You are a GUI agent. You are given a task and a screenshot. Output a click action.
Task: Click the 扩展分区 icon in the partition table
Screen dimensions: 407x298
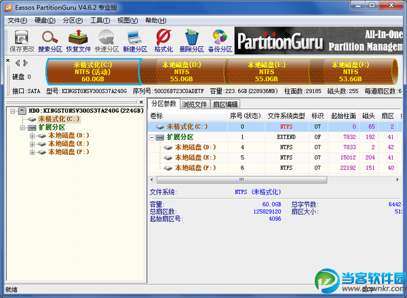click(159, 137)
